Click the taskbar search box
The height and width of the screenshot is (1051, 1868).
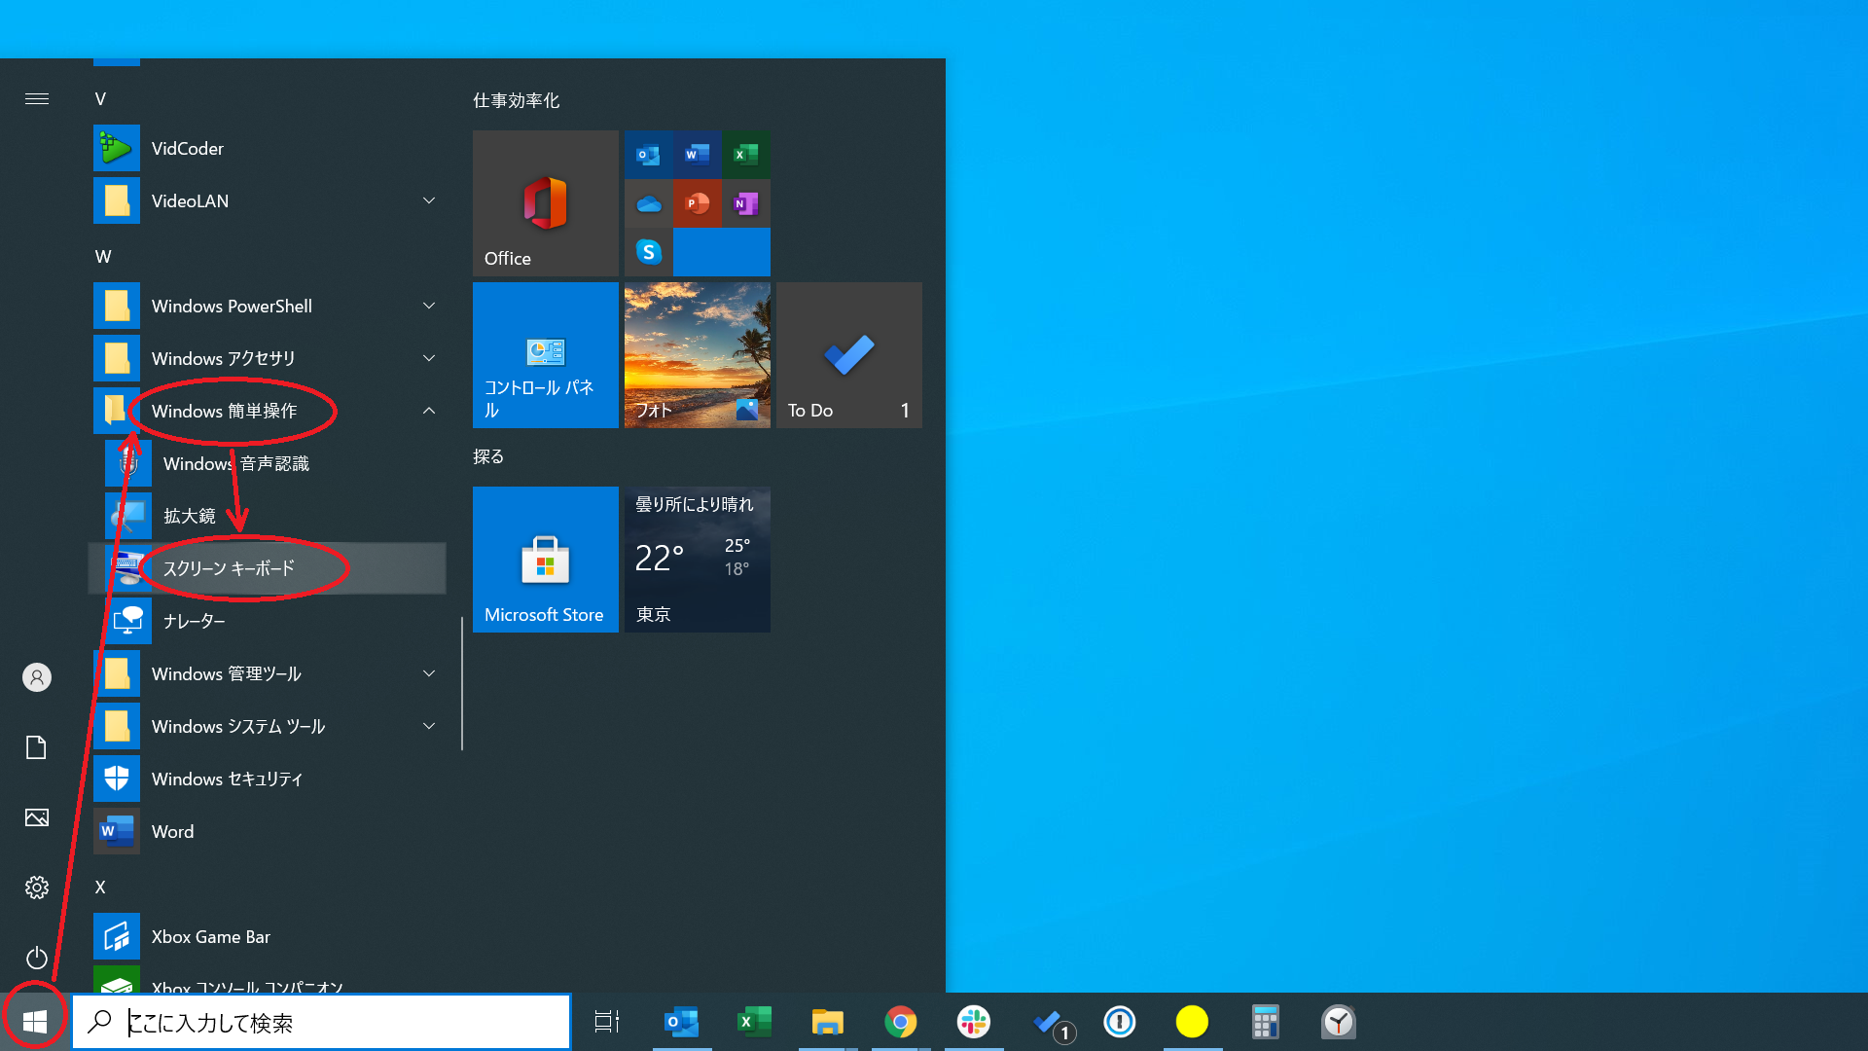(321, 1022)
